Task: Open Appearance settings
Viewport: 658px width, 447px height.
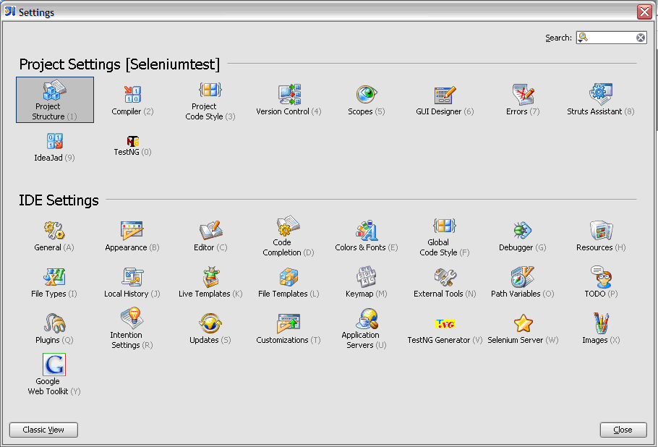Action: pyautogui.click(x=132, y=236)
